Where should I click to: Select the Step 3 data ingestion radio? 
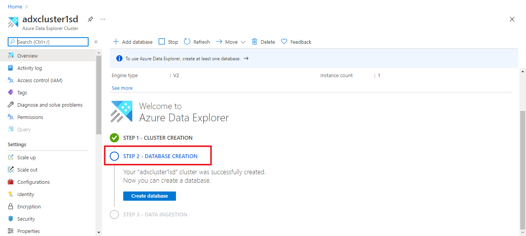[x=114, y=215]
